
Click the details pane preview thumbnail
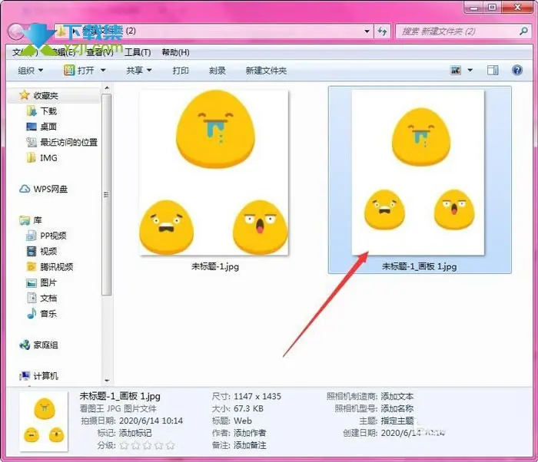44,421
